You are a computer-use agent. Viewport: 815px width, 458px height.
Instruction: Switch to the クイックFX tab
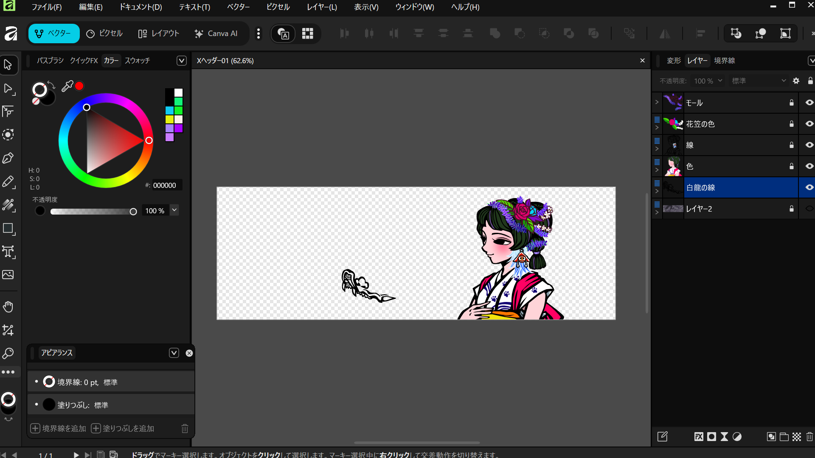click(x=84, y=61)
